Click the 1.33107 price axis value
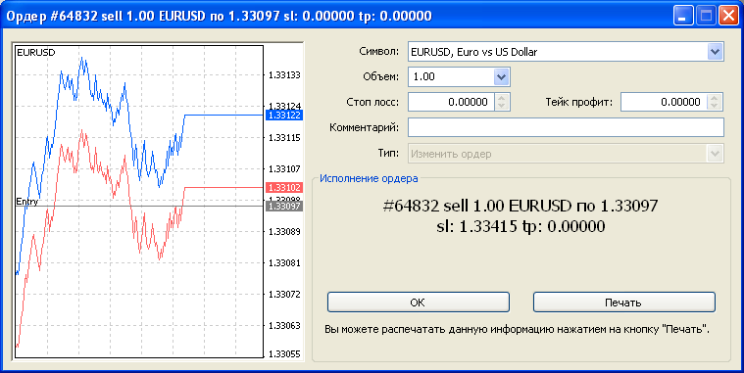 coord(284,168)
